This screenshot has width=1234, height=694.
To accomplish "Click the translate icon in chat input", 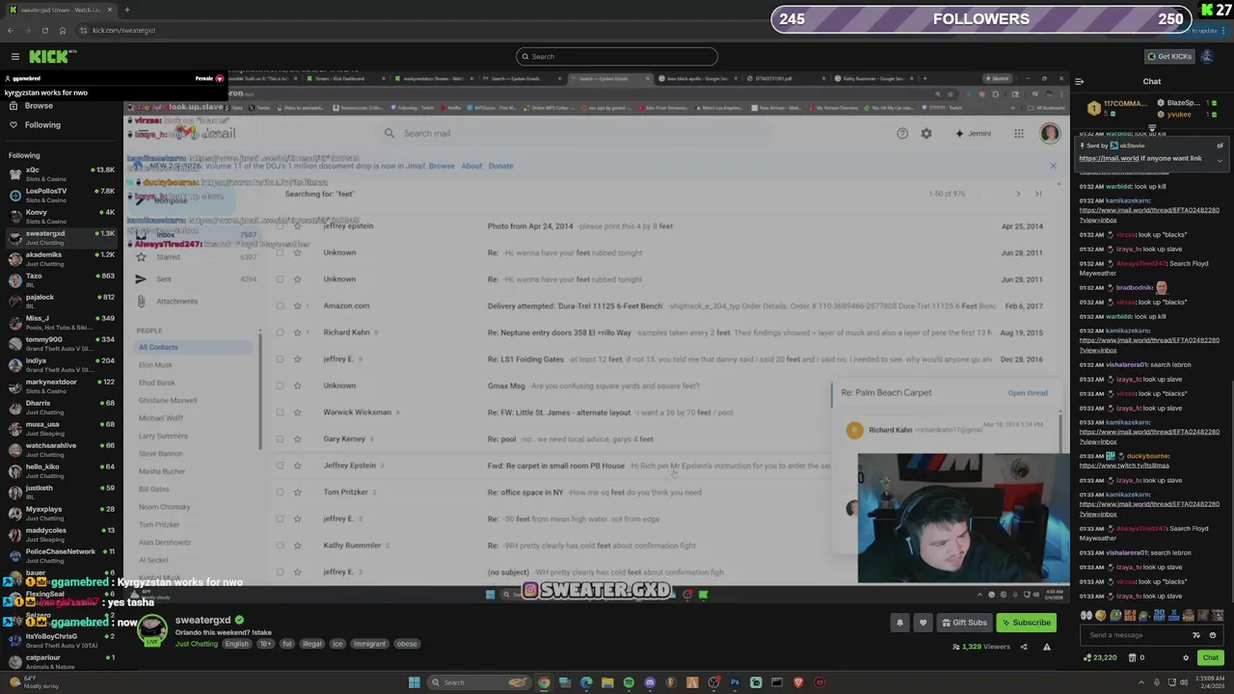I will [1196, 635].
